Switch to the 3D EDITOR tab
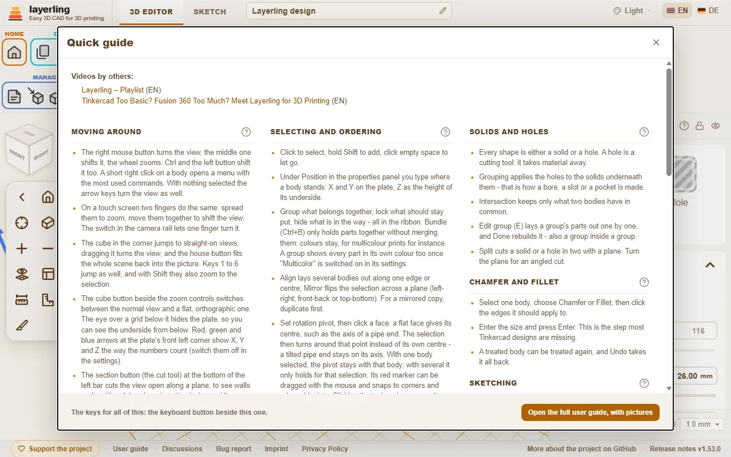This screenshot has width=731, height=457. point(151,11)
